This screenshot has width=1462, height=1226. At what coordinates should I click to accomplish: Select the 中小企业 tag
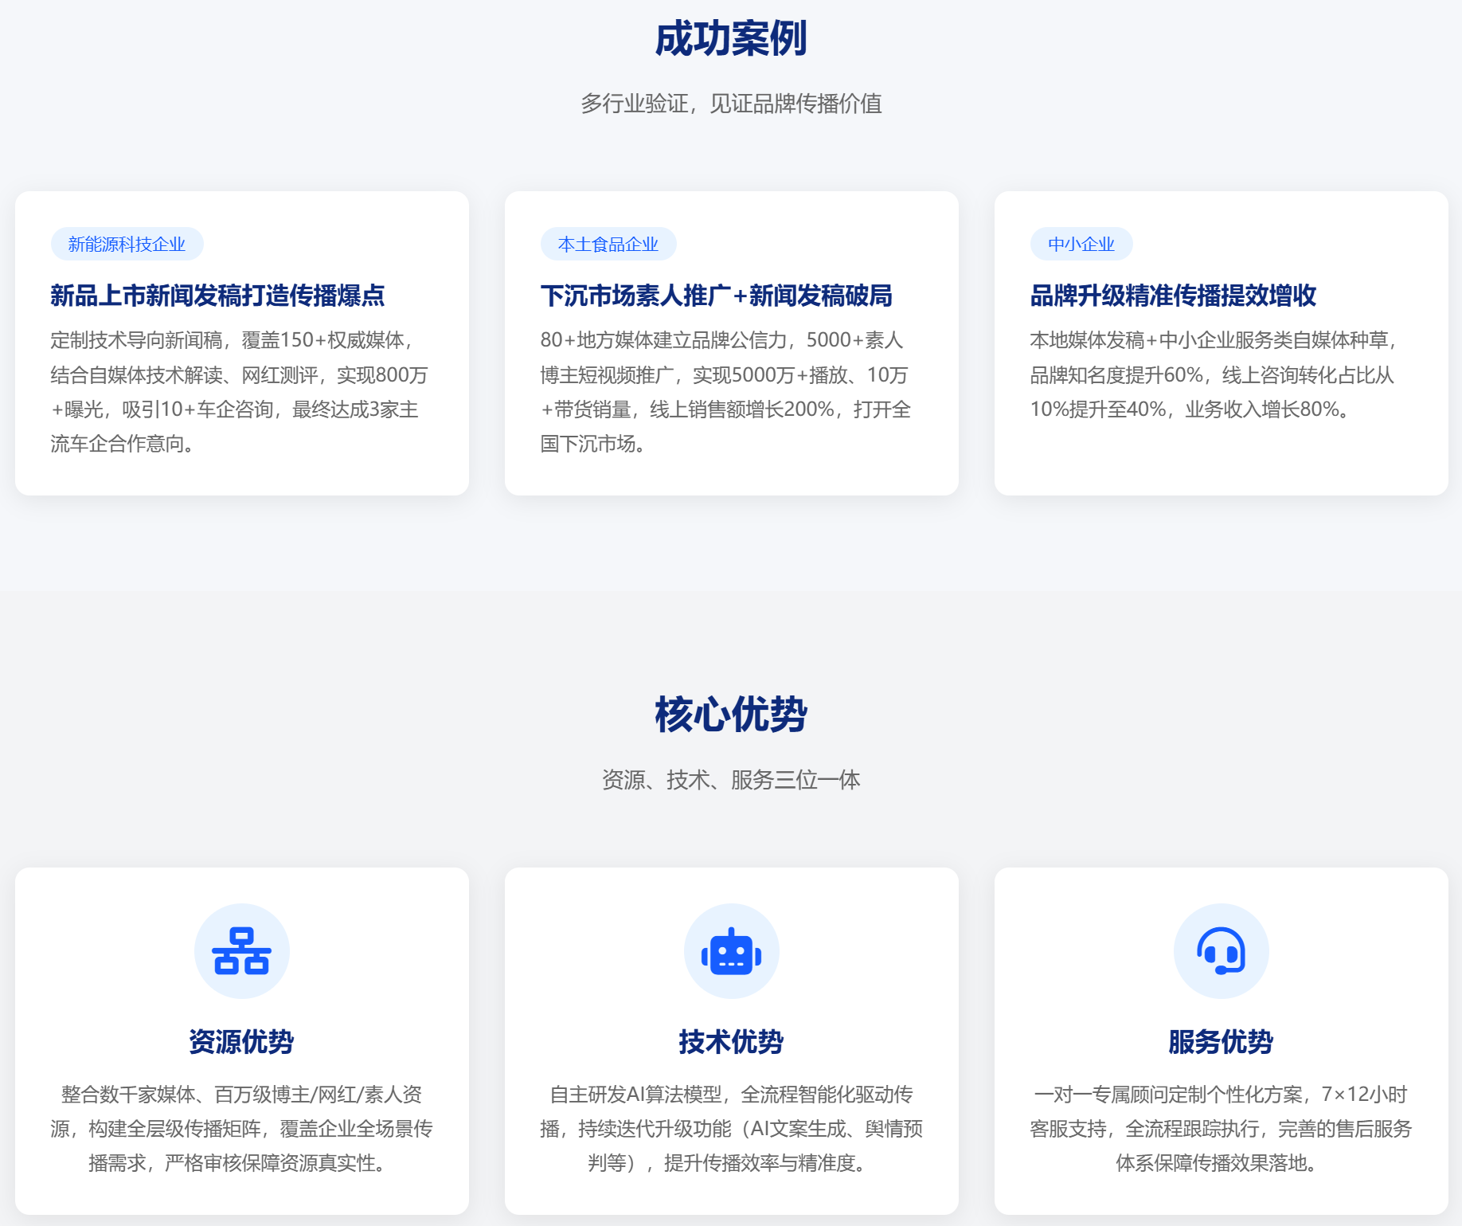tap(1081, 245)
